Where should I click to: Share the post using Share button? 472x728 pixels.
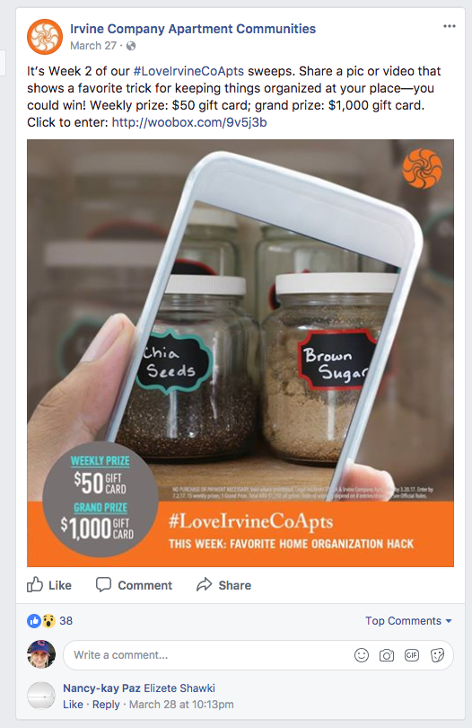224,585
